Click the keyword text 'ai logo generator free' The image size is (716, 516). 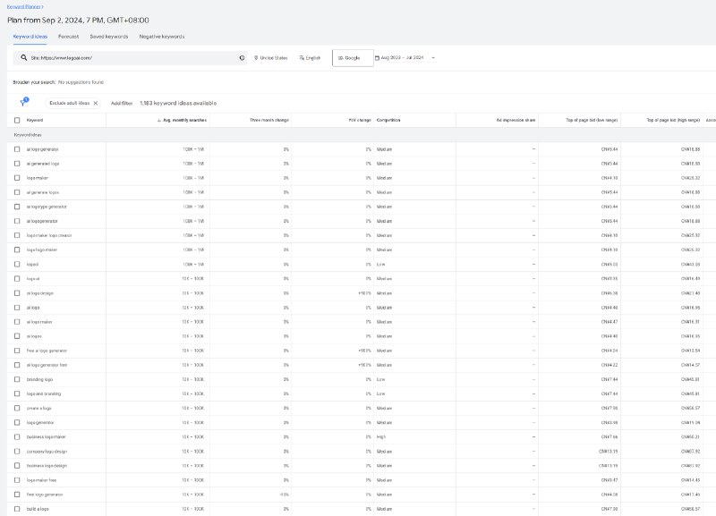(x=47, y=365)
